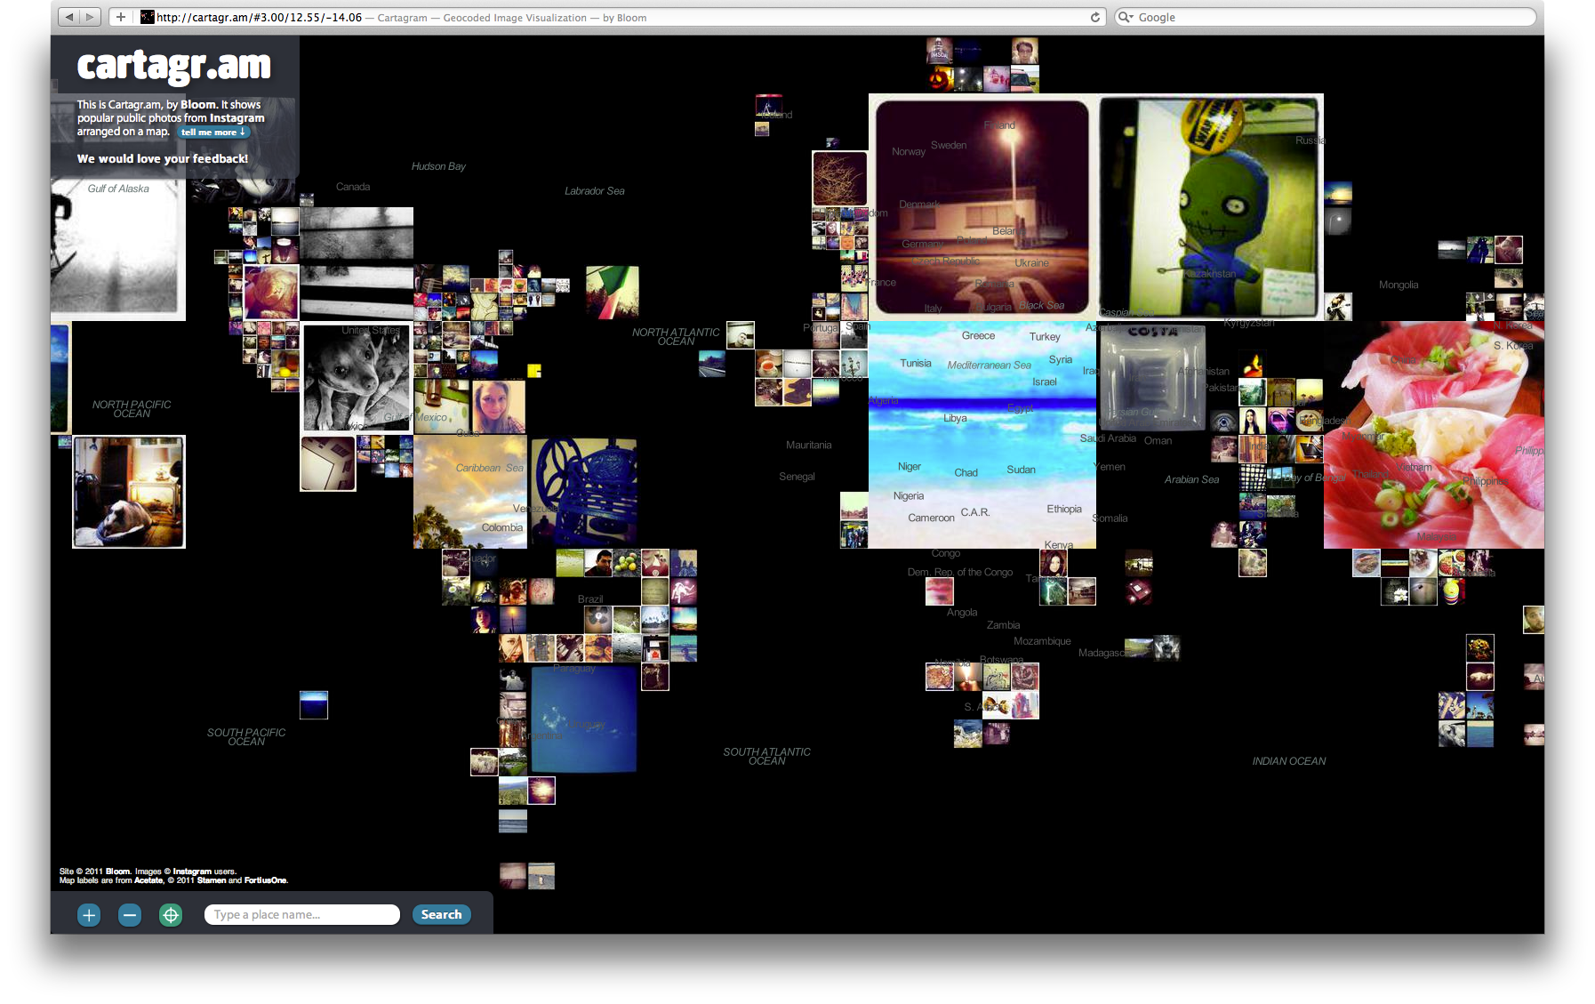Viewport: 1595px width, 1004px height.
Task: Expand the 'tell me more' info button
Action: click(213, 133)
